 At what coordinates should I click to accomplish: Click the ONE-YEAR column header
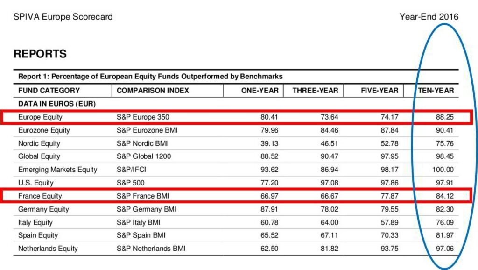(260, 91)
